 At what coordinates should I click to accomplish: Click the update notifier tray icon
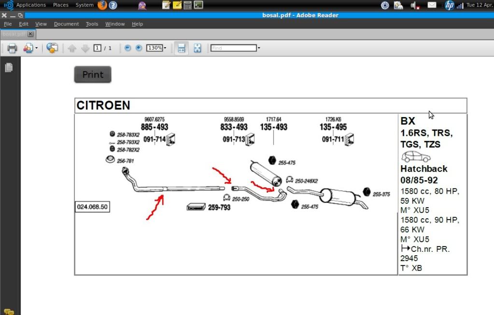click(398, 5)
